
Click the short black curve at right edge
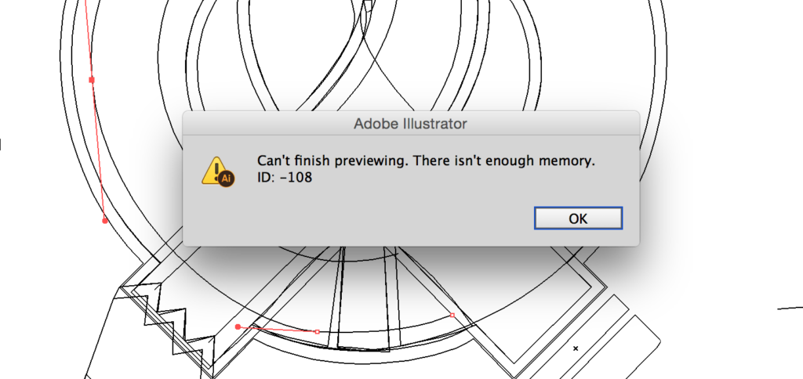[790, 308]
